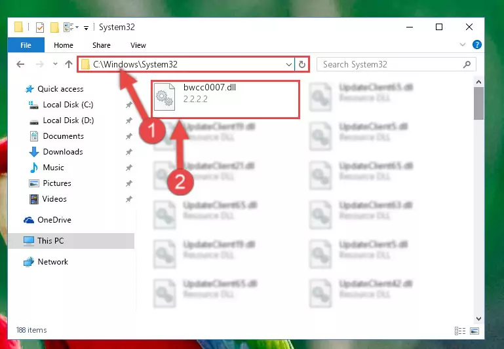The image size is (504, 349).
Task: Click pin icon beside Downloads
Action: 129,152
